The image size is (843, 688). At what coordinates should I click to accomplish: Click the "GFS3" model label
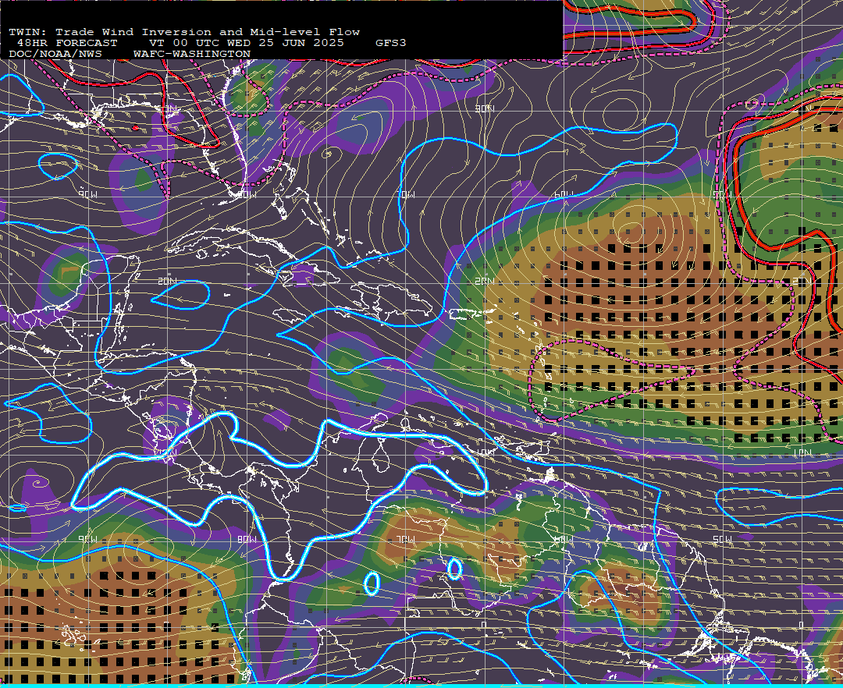[x=391, y=43]
